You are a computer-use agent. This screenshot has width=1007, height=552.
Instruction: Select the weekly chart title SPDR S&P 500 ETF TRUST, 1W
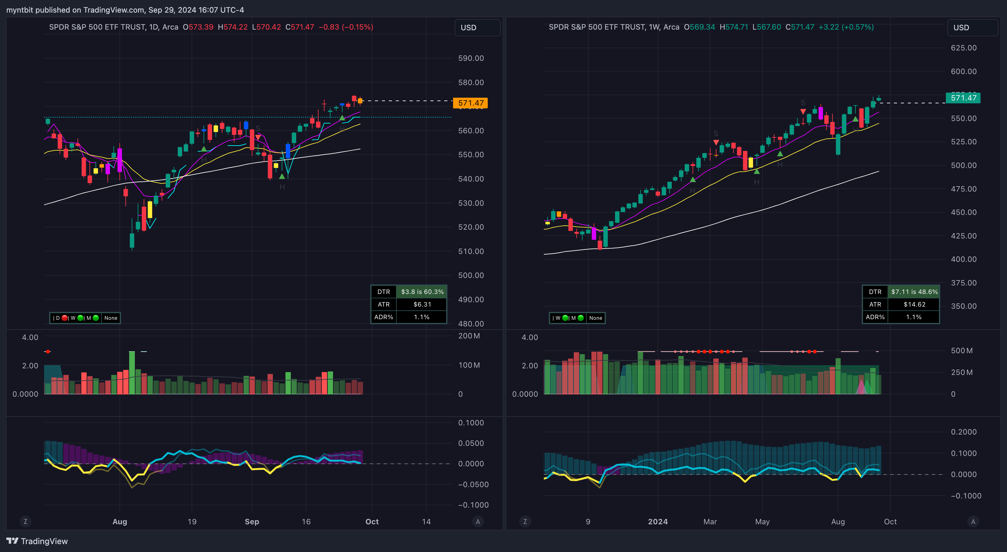[614, 27]
